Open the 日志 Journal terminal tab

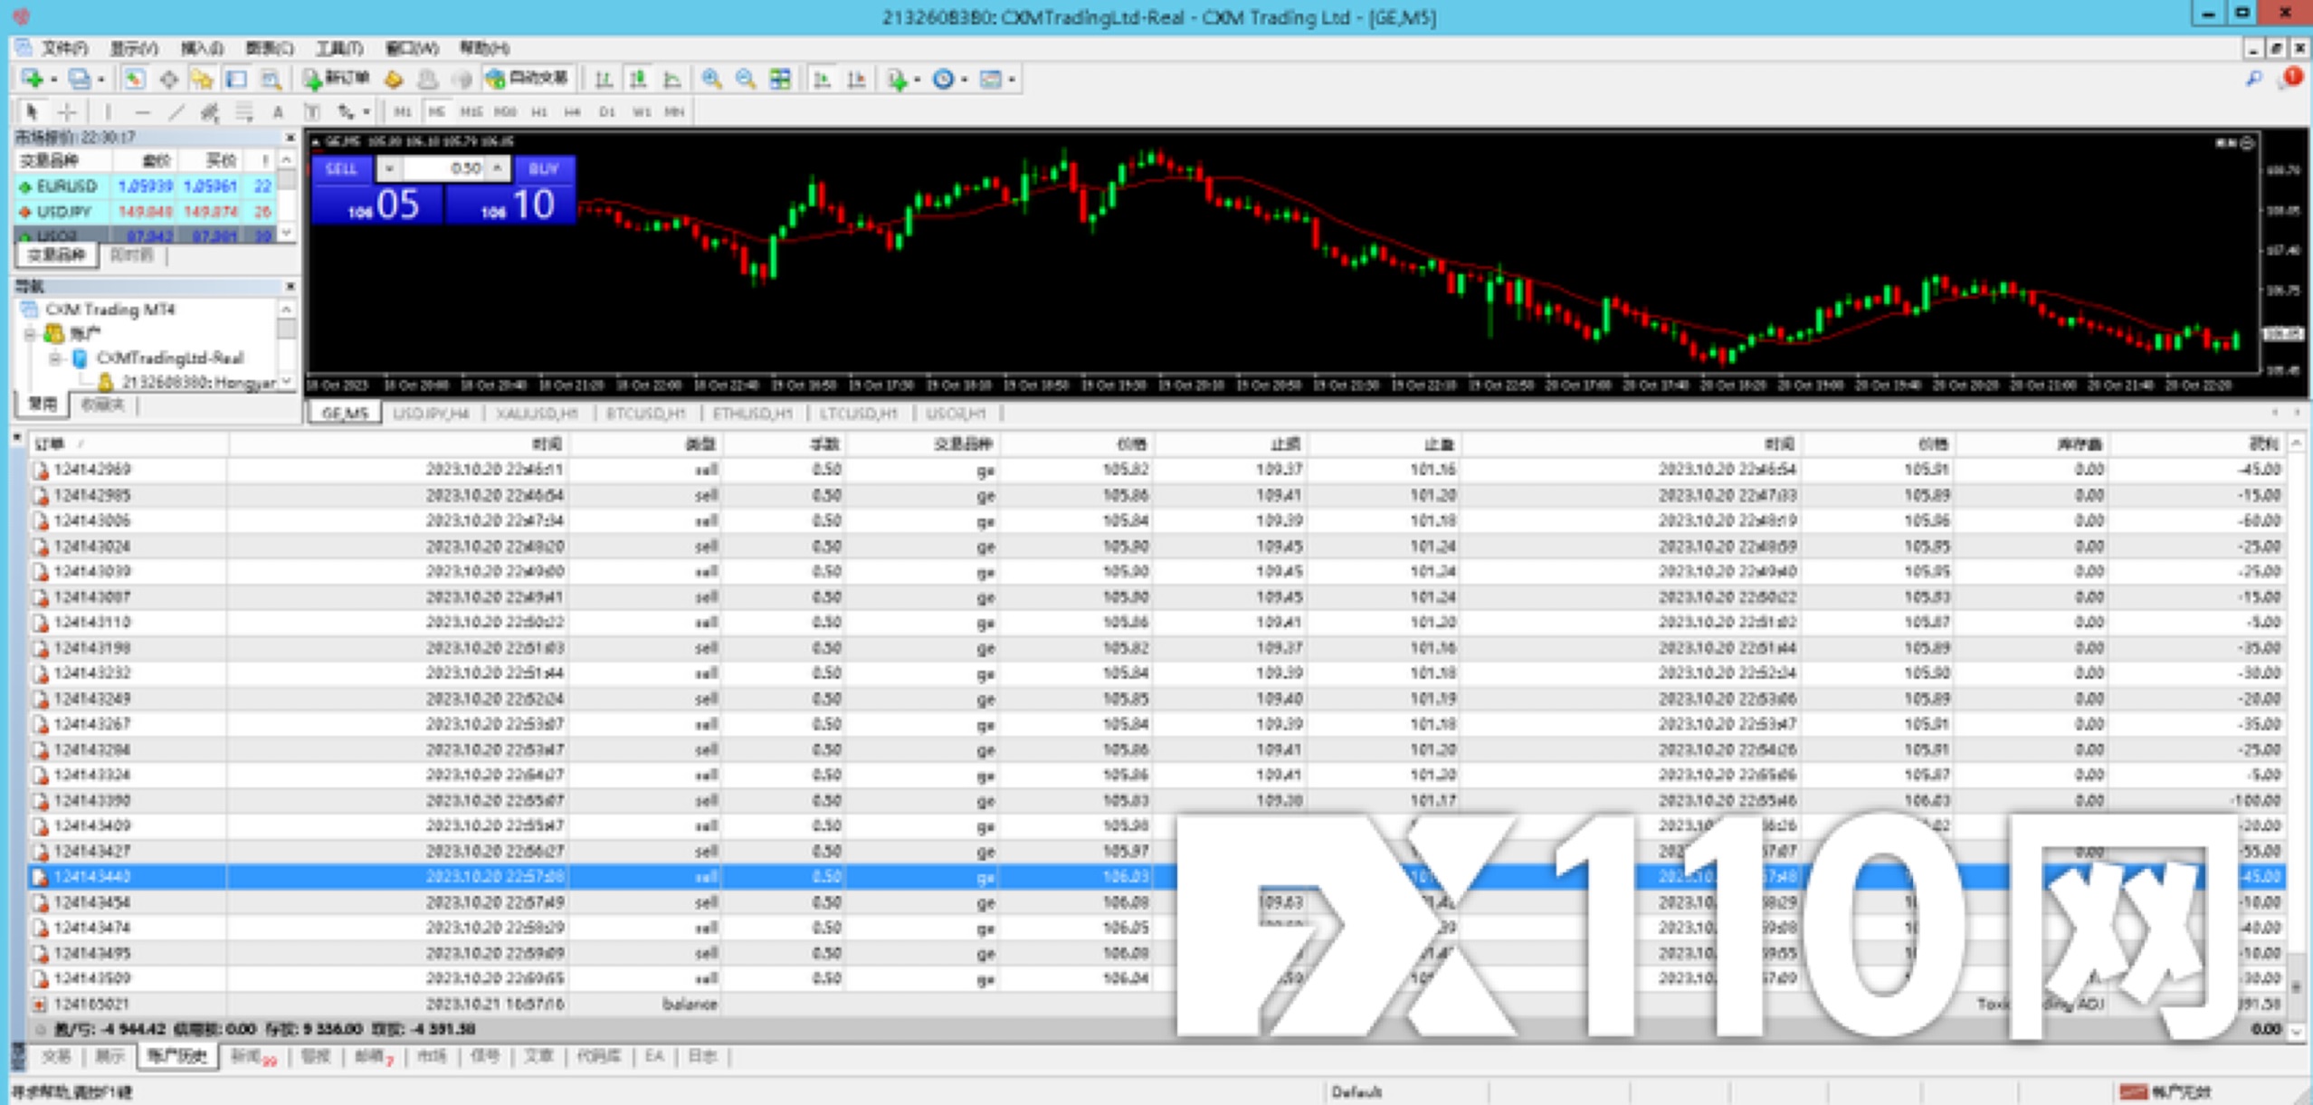click(x=702, y=1056)
